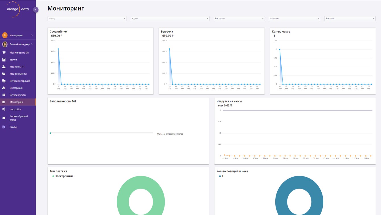381x215 pixels.
Task: Open the 'в день' interval dropdown
Action: (x=170, y=18)
